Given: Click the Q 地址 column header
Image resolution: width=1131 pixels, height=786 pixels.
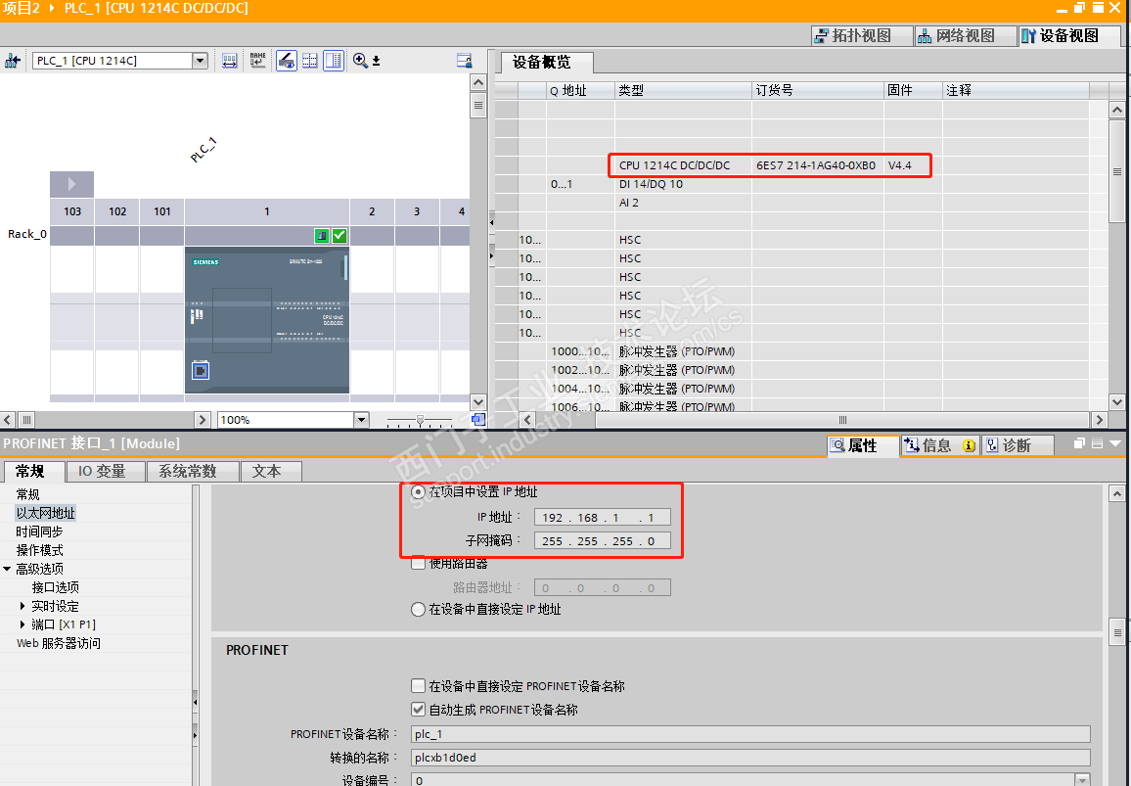Looking at the screenshot, I should tap(580, 90).
